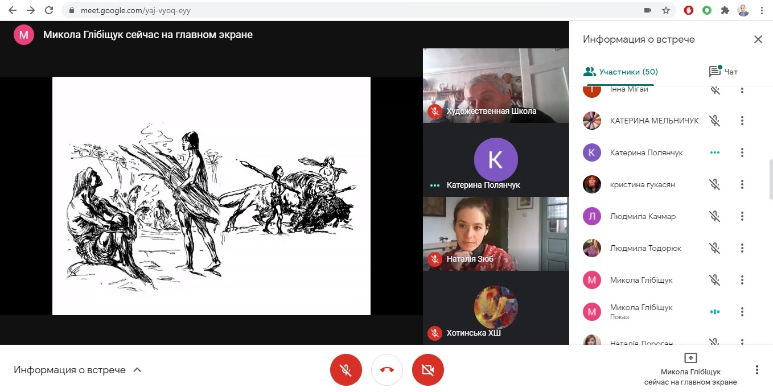Click Людмила Качмар's avatar letter Л
This screenshot has width=773, height=392.
pos(592,216)
